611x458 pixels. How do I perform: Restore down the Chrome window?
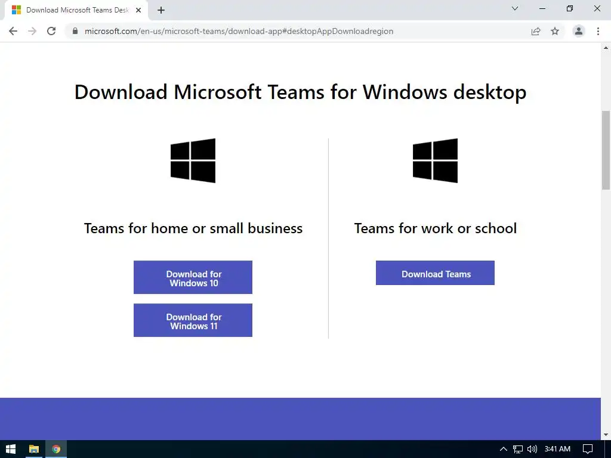(x=570, y=8)
